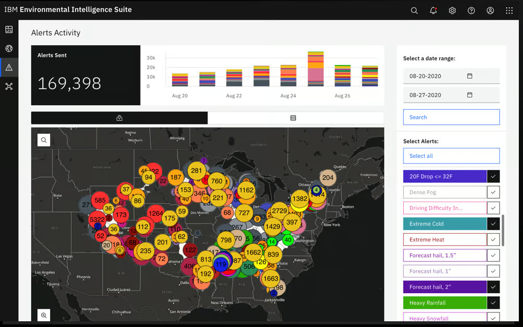Click the Select all alerts button
This screenshot has width=523, height=327.
point(451,156)
